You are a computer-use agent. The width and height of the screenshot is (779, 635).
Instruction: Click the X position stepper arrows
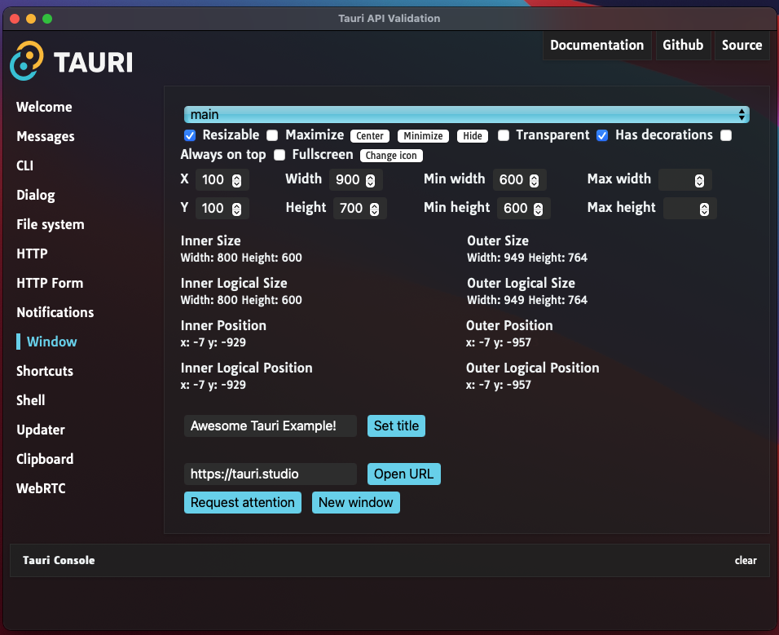(237, 180)
